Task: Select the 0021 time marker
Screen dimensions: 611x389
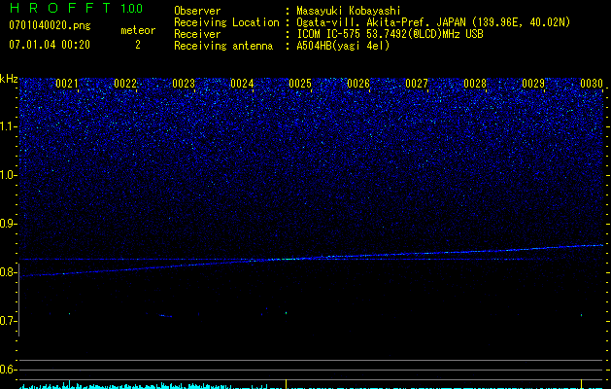Action: [67, 84]
